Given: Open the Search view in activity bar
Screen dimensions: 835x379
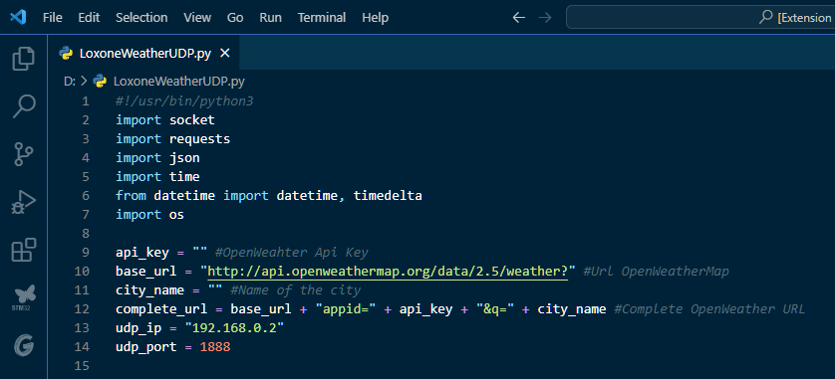Looking at the screenshot, I should (x=24, y=106).
